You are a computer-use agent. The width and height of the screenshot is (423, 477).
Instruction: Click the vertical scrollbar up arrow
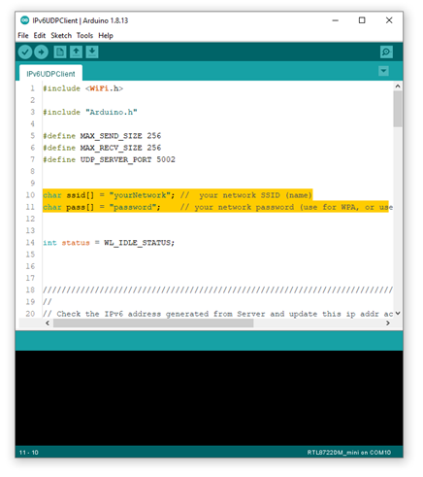coord(398,86)
